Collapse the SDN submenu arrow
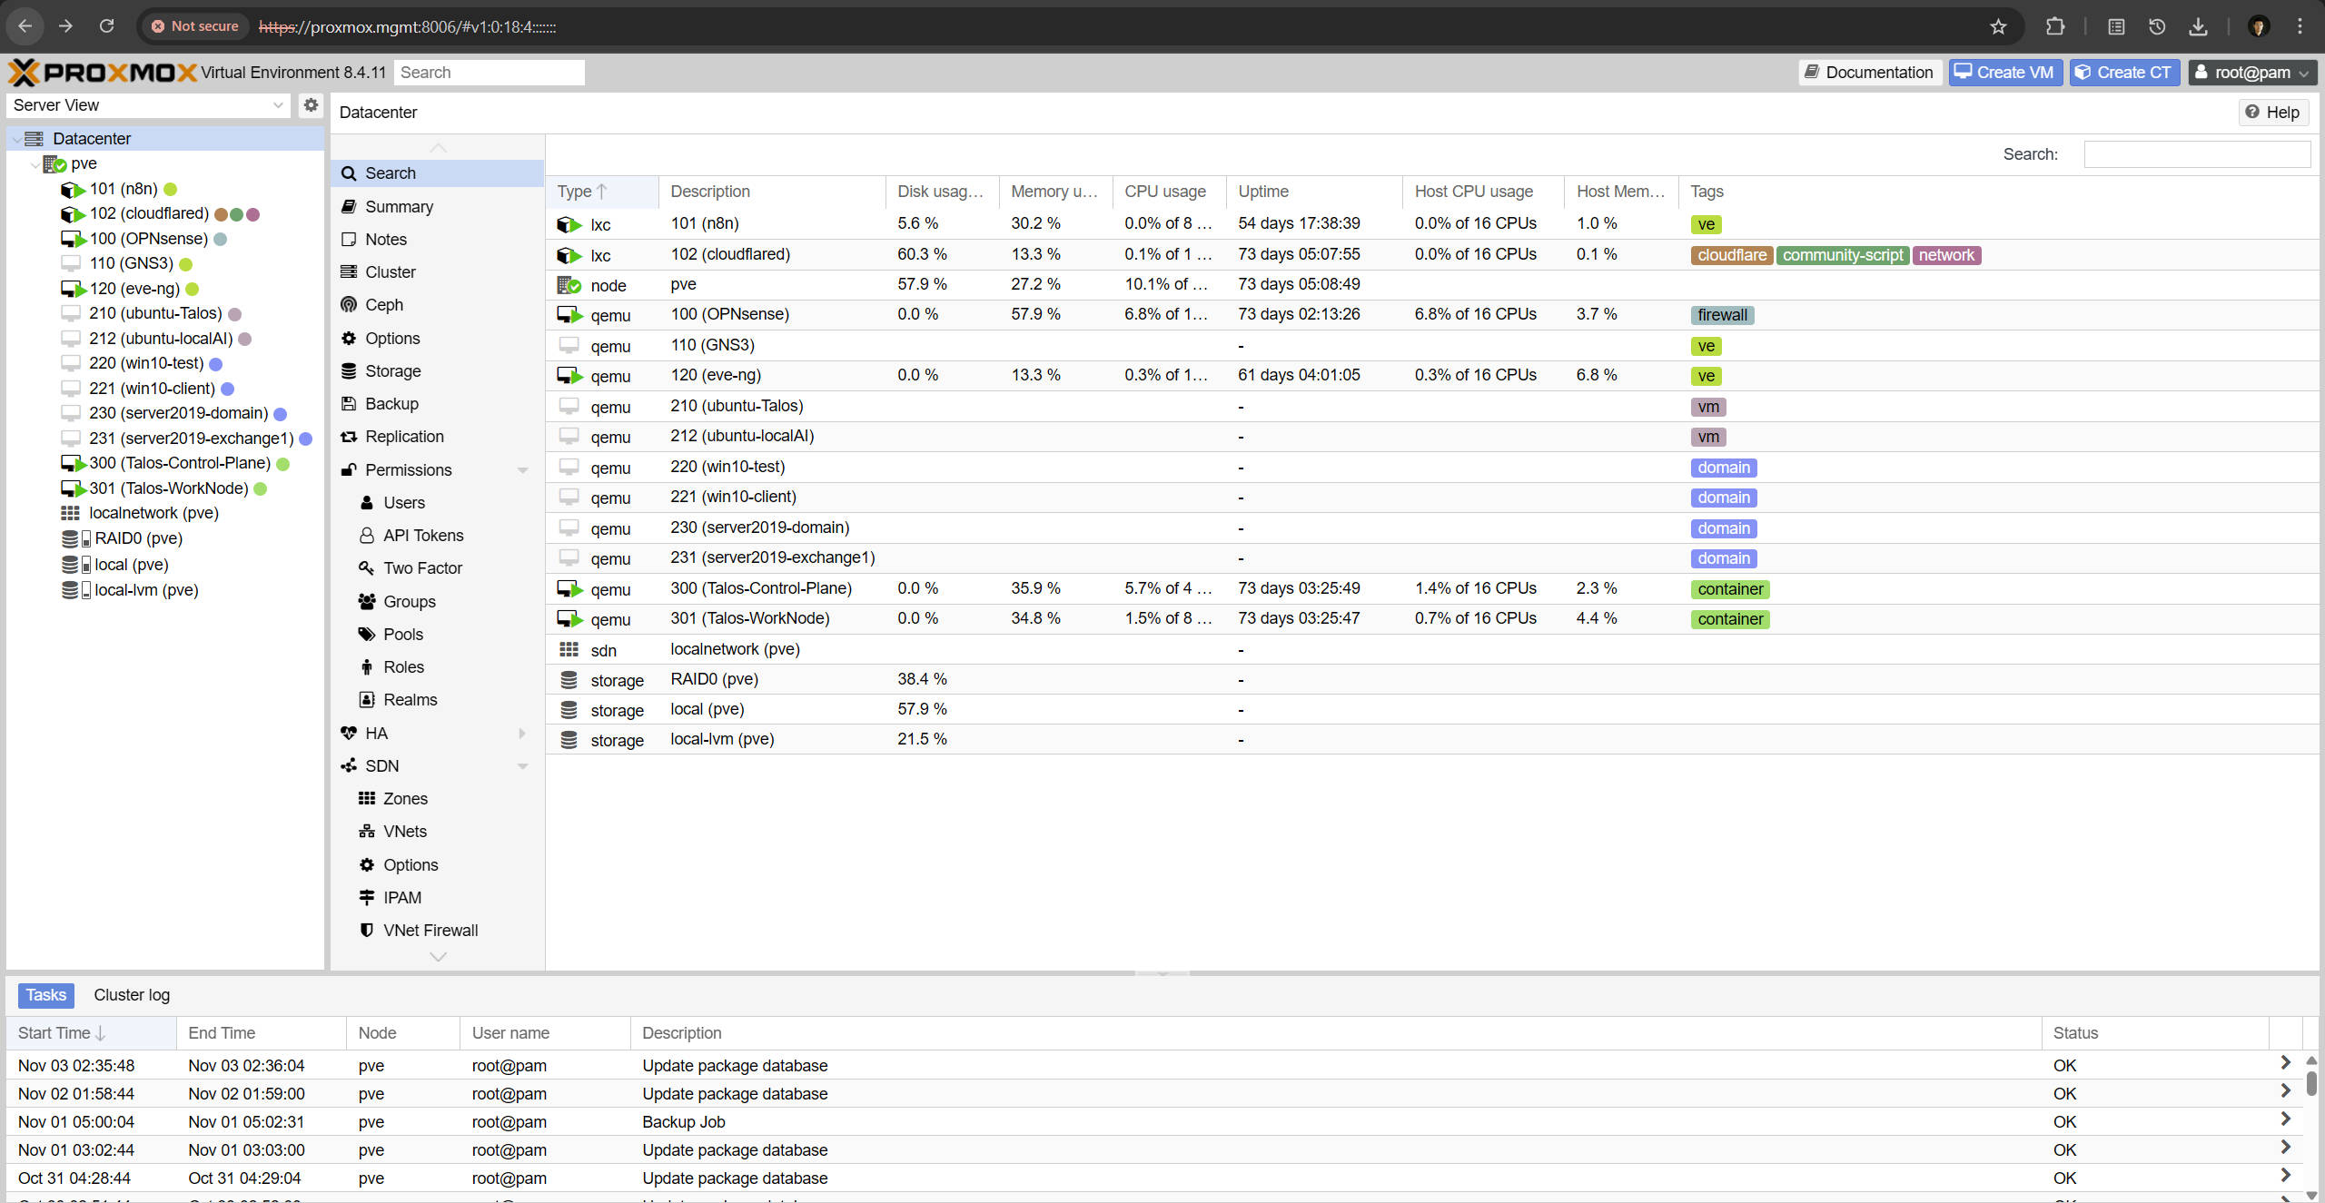The width and height of the screenshot is (2325, 1203). (522, 766)
